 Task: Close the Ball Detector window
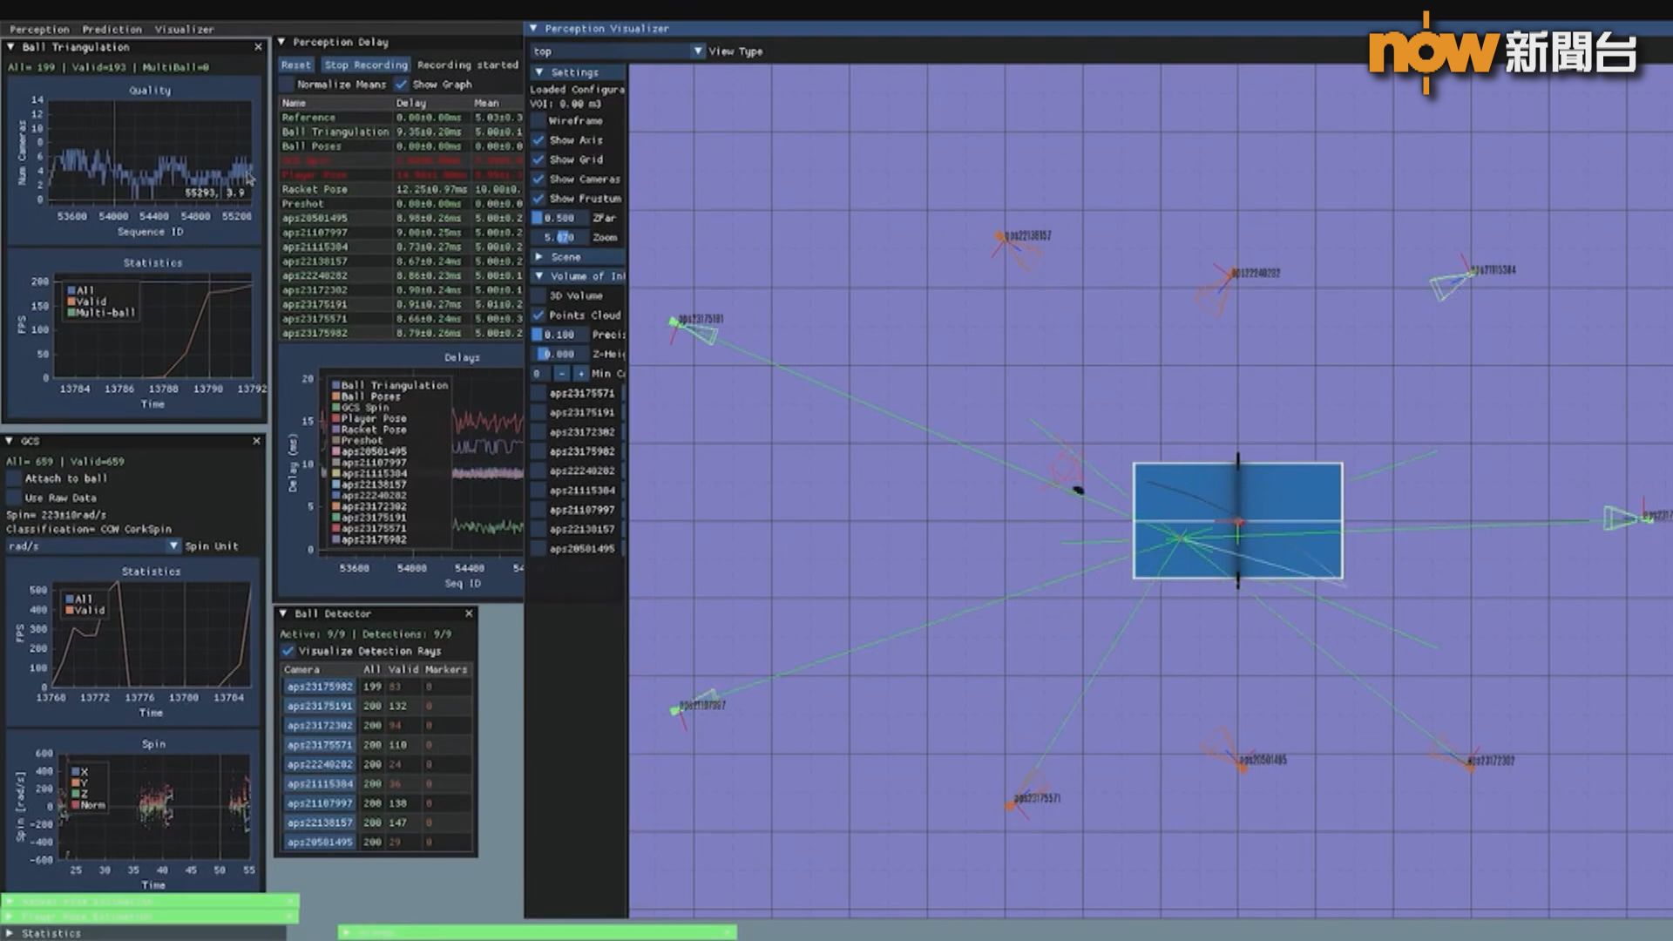pos(469,613)
